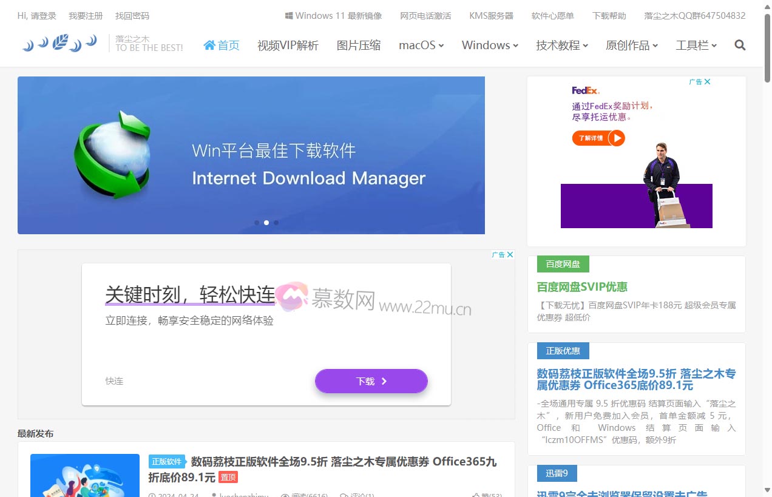Screen dimensions: 772x497
Task: Open the 技术教程 dropdown menu
Action: [x=562, y=45]
